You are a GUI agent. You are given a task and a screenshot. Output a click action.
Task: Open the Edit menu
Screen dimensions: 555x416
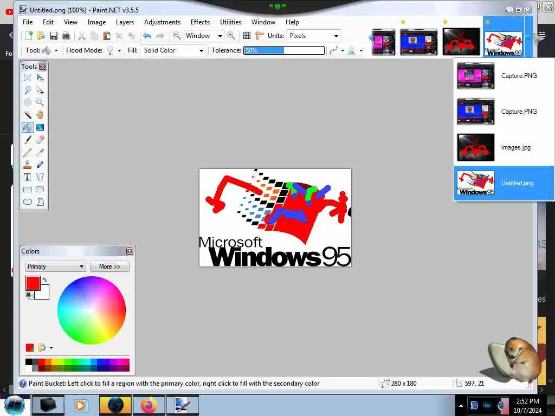(48, 22)
